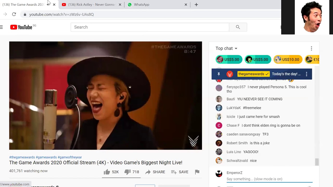Click the search magnifier button
This screenshot has height=187, width=333.
click(x=238, y=27)
